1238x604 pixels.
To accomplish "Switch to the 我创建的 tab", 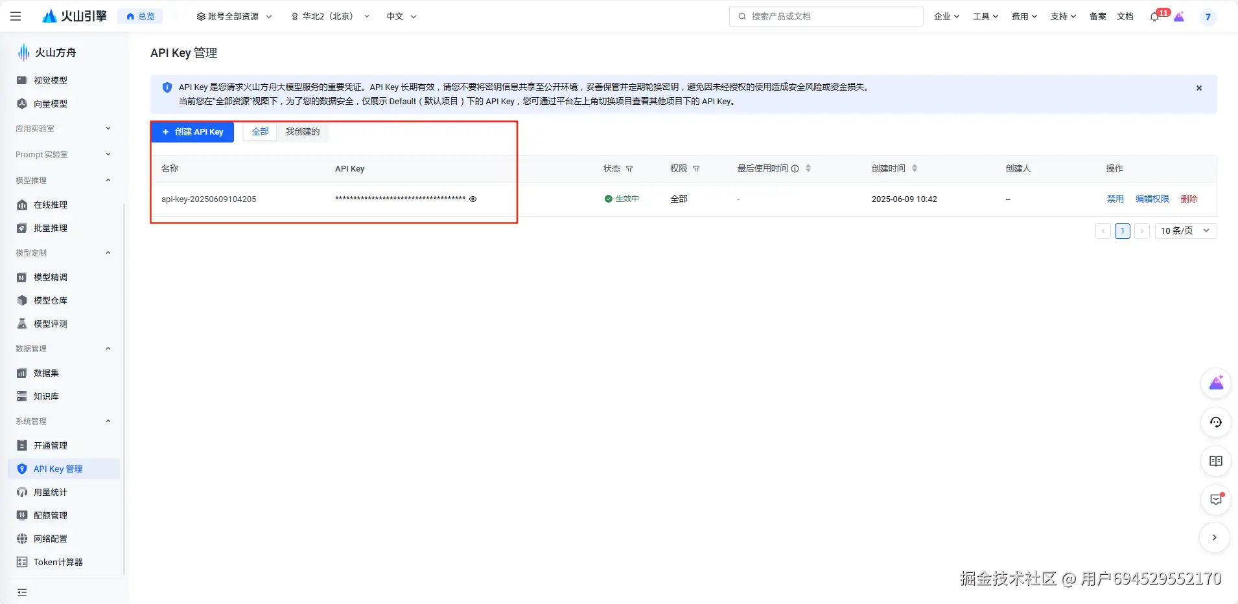I will point(301,131).
